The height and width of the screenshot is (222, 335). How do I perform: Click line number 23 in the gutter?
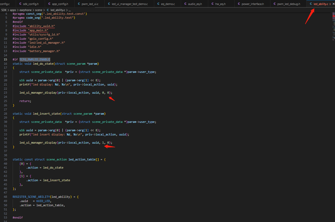pos(6,93)
